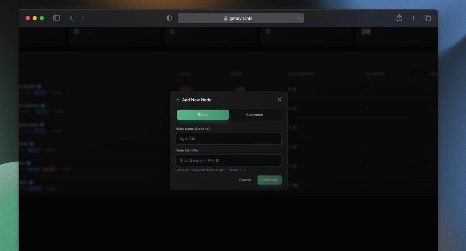This screenshot has width=466, height=251.
Task: Go forward with the browser forward arrow
Action: pos(83,18)
